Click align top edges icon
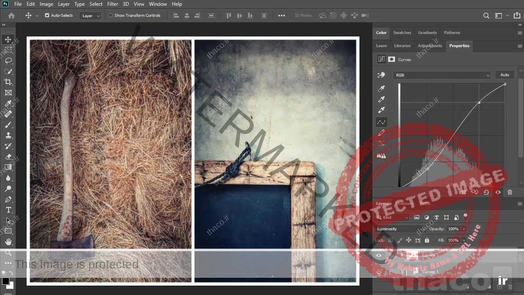This screenshot has height=295, width=524. click(x=229, y=16)
